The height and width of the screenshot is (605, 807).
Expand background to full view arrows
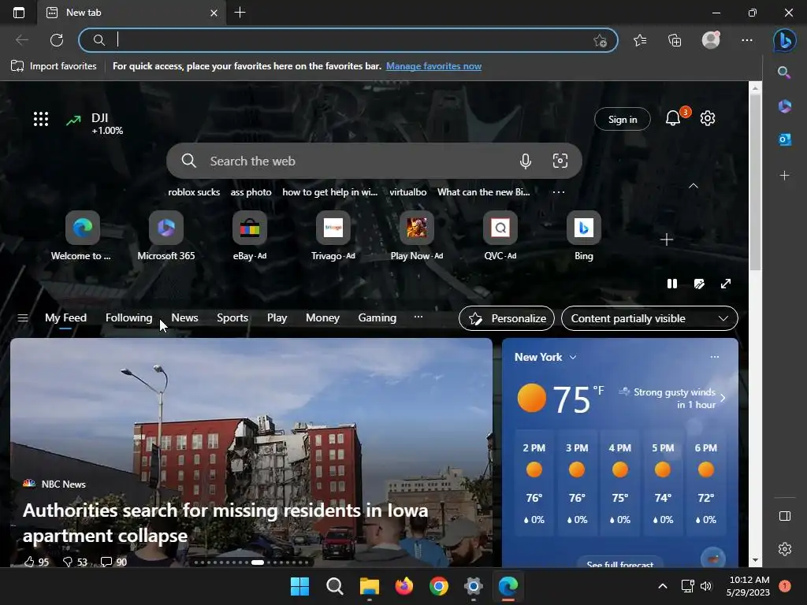coord(726,284)
